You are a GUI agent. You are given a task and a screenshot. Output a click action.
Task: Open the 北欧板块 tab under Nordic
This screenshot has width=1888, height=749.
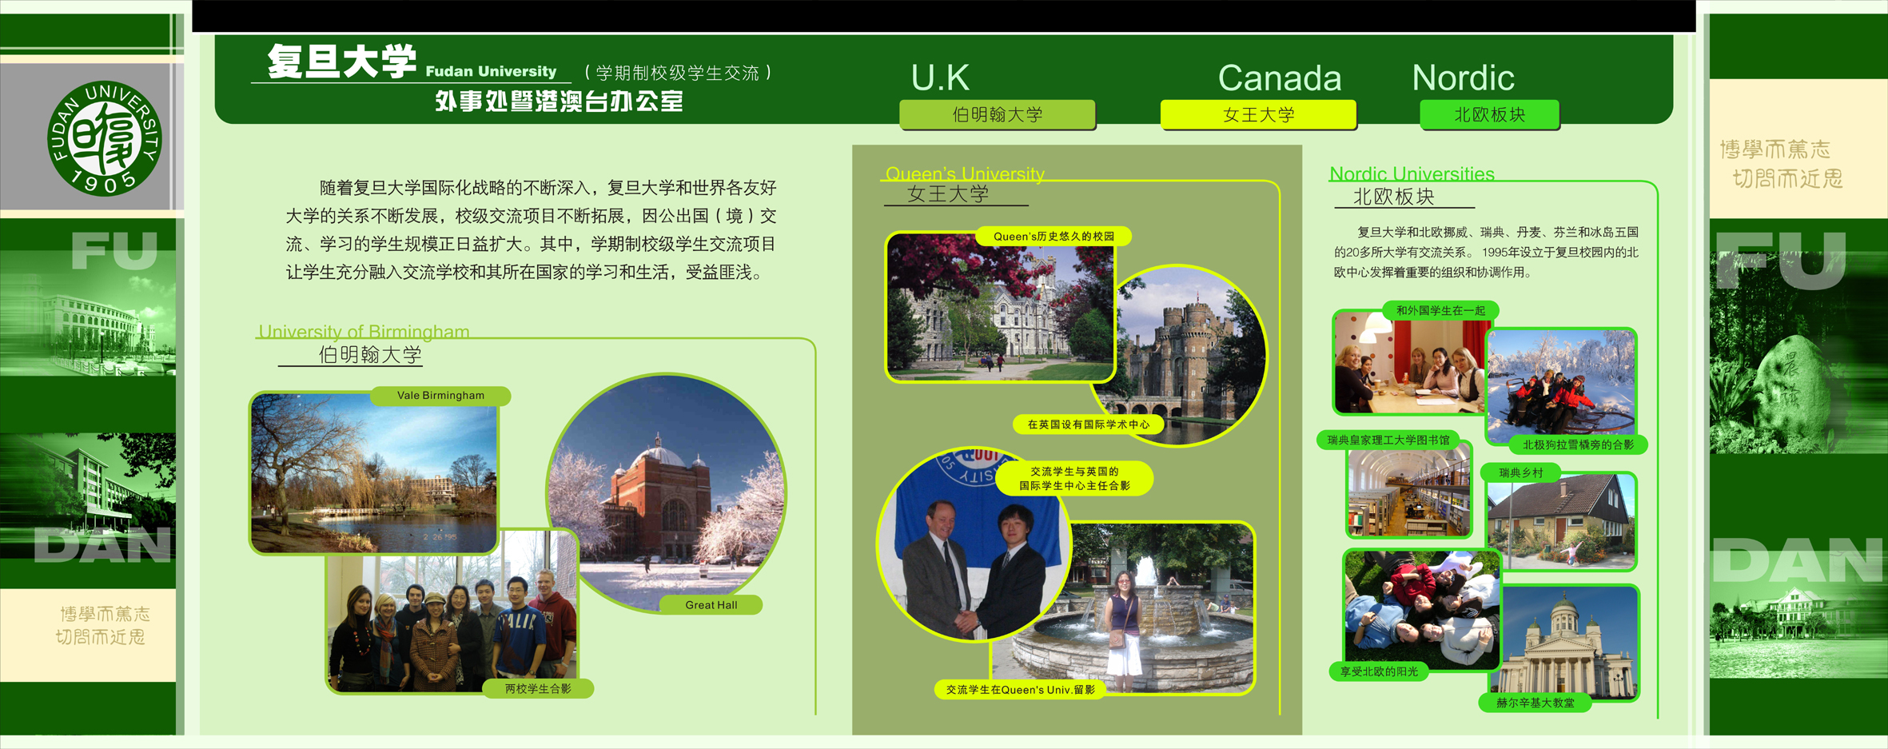point(1489,114)
